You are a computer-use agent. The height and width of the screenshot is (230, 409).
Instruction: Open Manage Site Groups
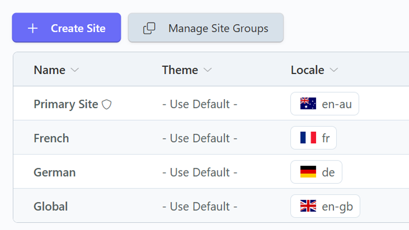click(x=206, y=28)
